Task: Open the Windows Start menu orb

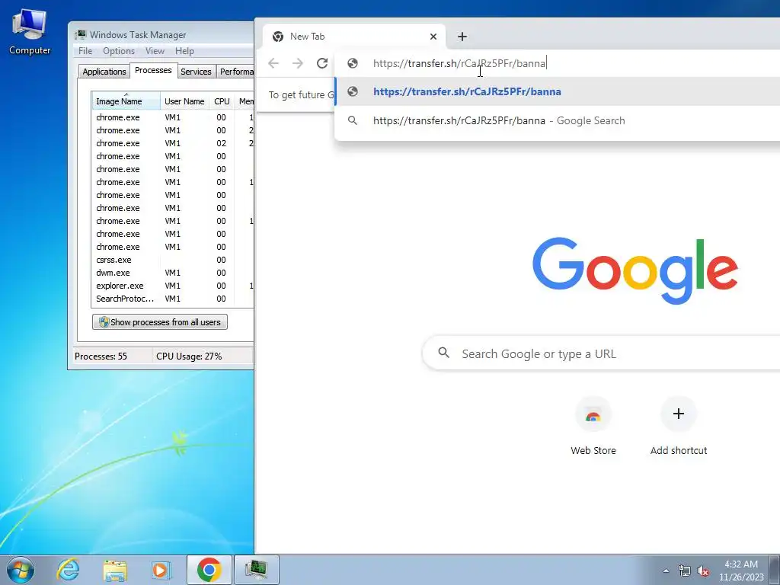Action: coord(21,570)
